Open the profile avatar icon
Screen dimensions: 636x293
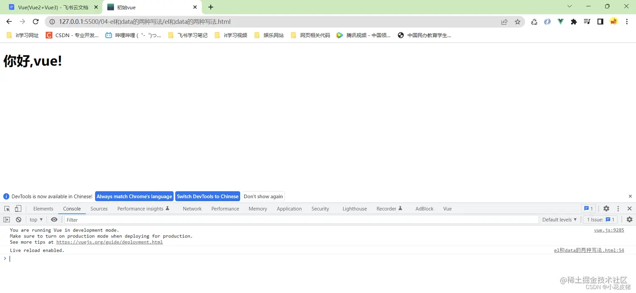point(614,21)
